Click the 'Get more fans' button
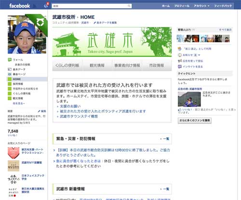Screen dimensions: 241x200 click(x=195, y=120)
